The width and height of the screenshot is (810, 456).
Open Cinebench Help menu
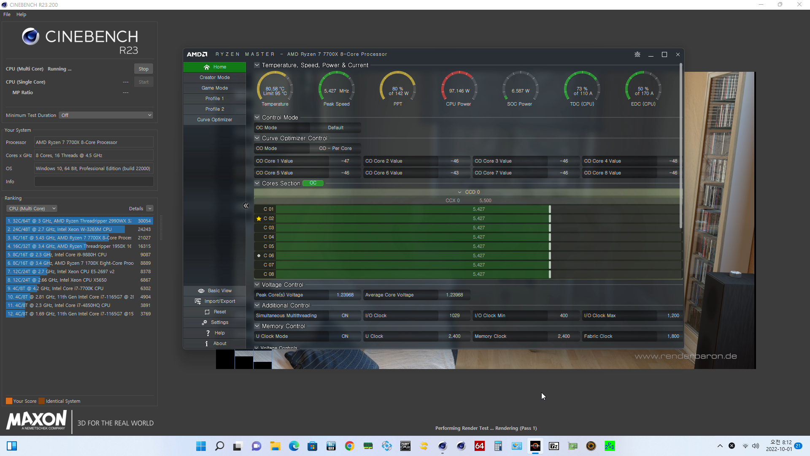click(21, 14)
